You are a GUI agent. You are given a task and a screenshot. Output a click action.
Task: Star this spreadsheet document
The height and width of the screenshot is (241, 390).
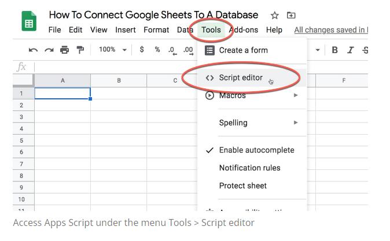pyautogui.click(x=275, y=16)
